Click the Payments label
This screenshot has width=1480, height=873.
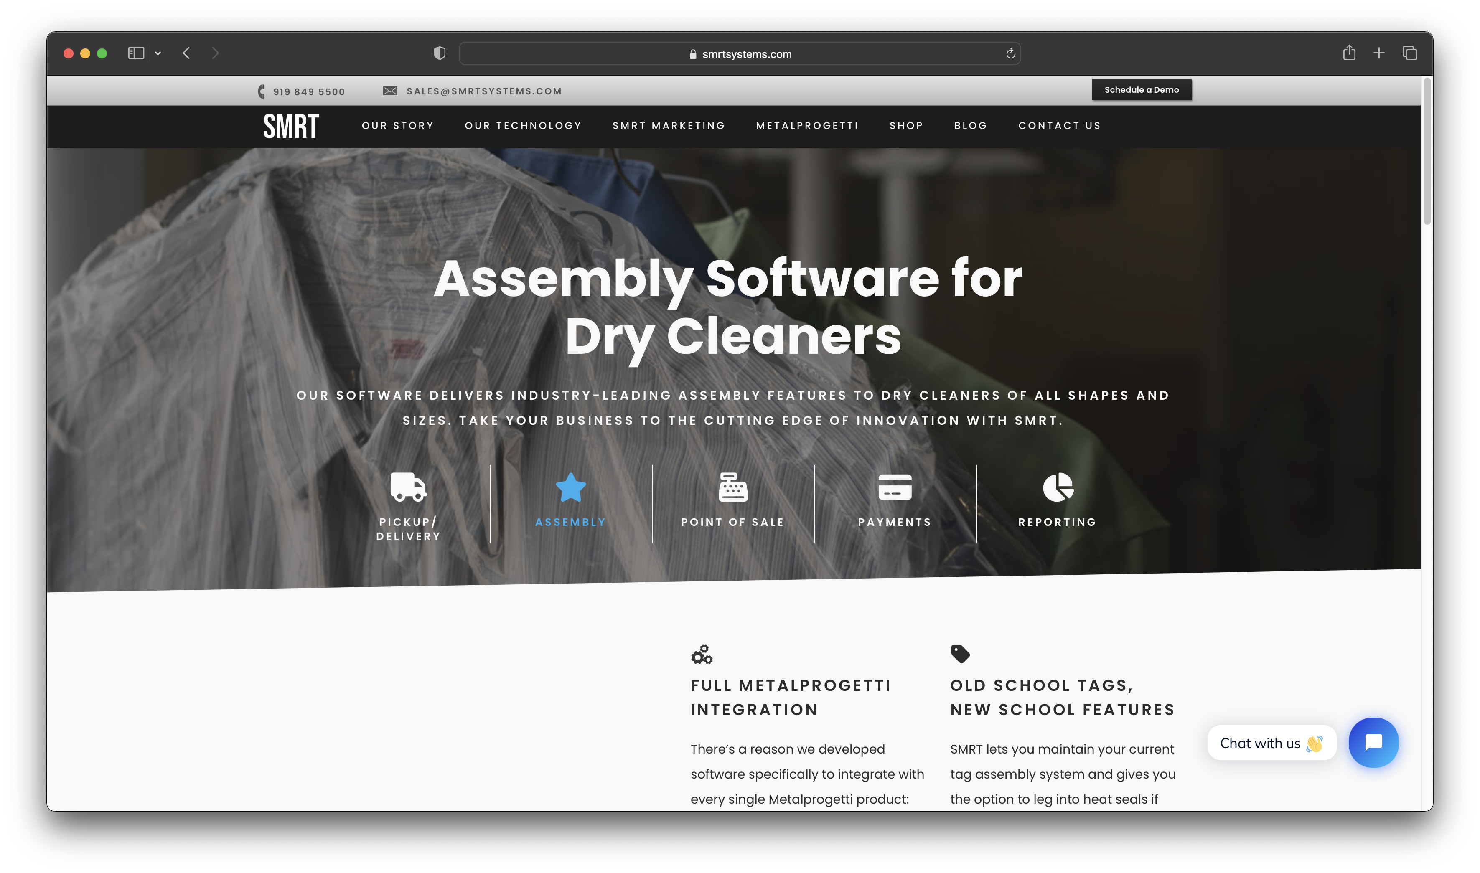[895, 523]
